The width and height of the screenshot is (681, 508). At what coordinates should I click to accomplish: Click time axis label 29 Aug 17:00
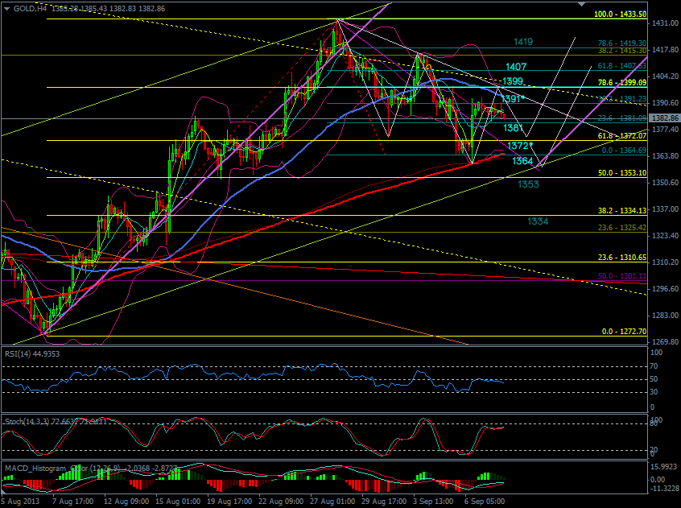pos(384,501)
